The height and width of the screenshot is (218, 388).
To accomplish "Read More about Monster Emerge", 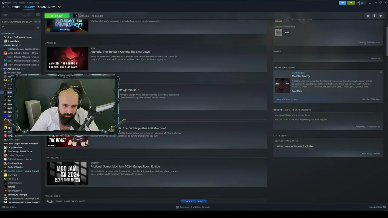I will tap(297, 91).
